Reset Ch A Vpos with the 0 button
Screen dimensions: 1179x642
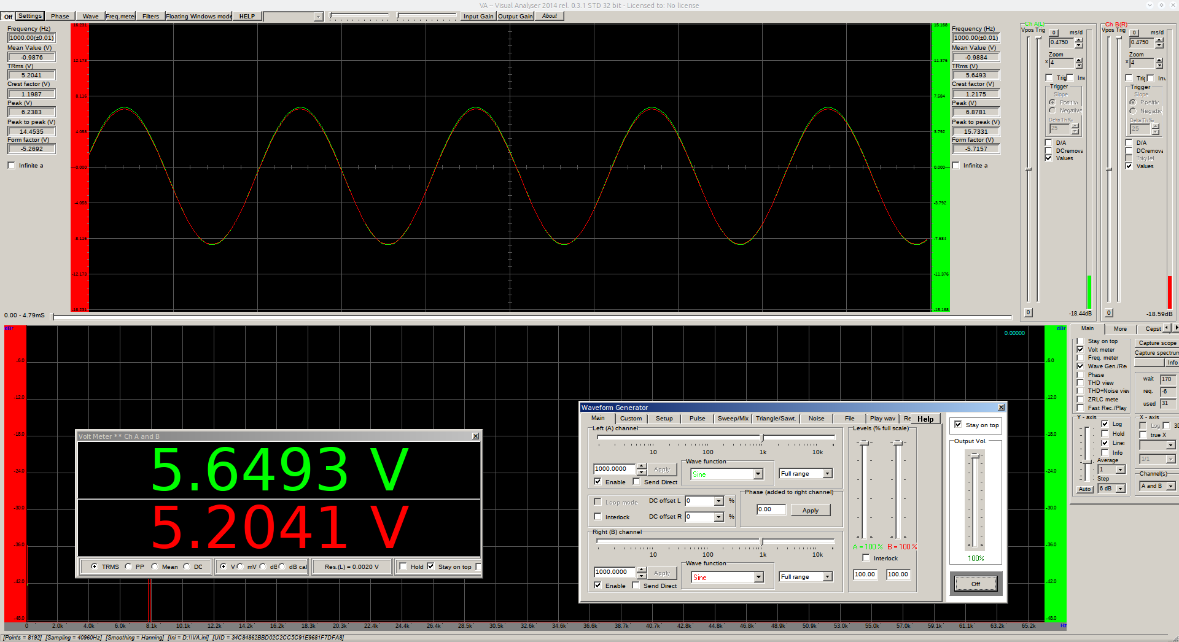(1028, 312)
